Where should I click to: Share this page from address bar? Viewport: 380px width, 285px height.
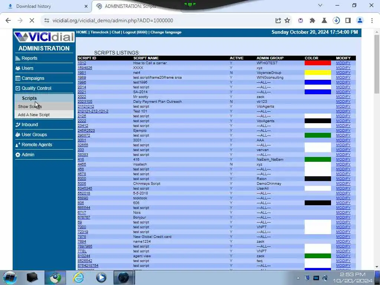(x=278, y=21)
